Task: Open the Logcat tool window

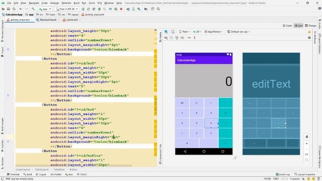Action: 41,174
